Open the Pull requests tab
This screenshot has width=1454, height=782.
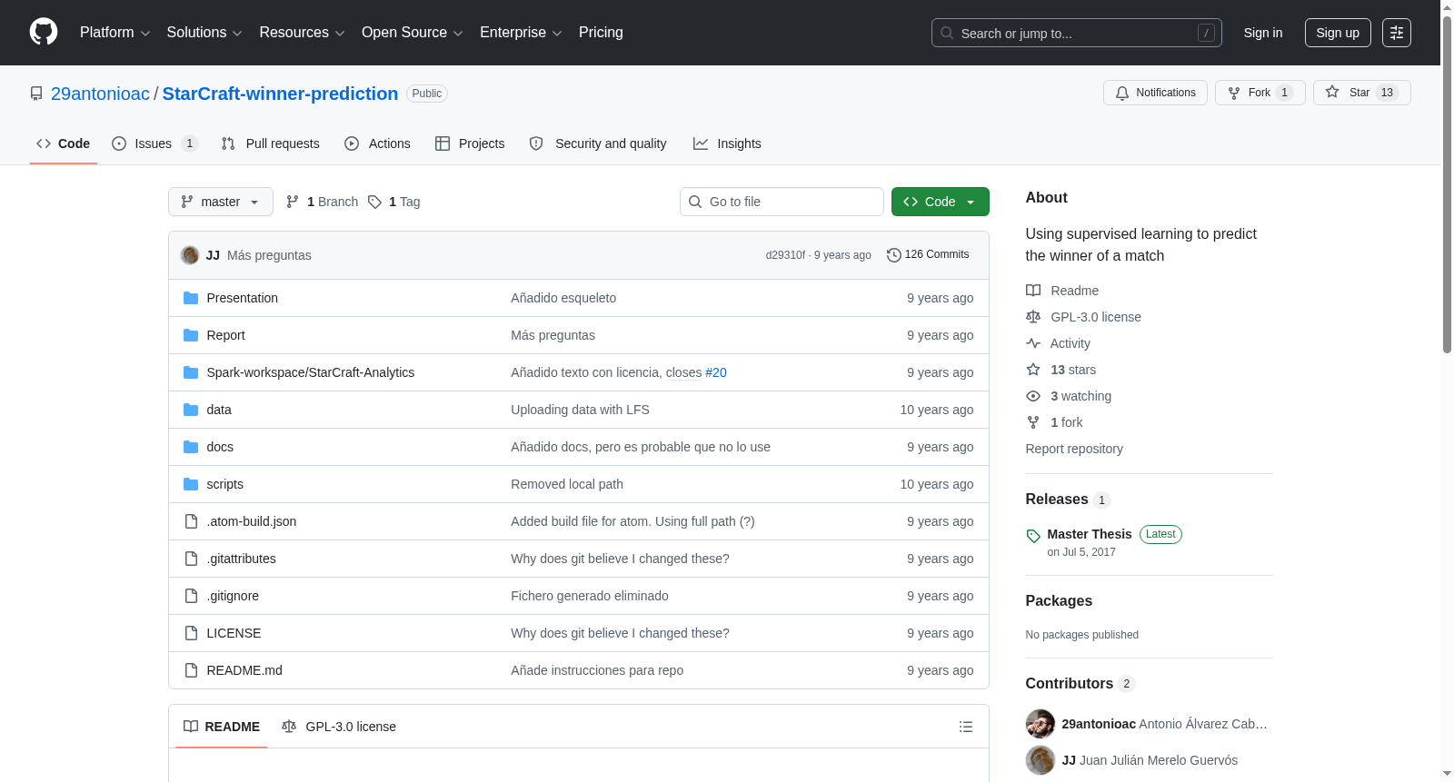(x=271, y=144)
